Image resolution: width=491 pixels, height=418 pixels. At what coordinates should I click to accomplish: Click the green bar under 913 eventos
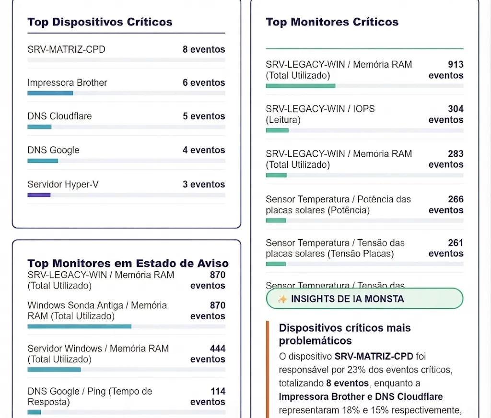point(301,86)
